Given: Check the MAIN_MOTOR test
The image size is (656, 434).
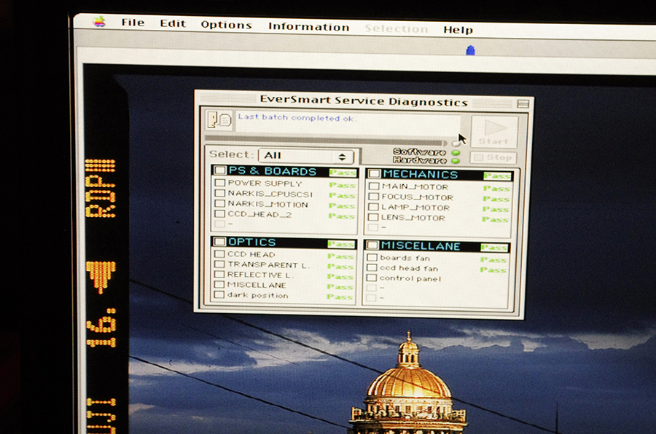Looking at the screenshot, I should 374,186.
